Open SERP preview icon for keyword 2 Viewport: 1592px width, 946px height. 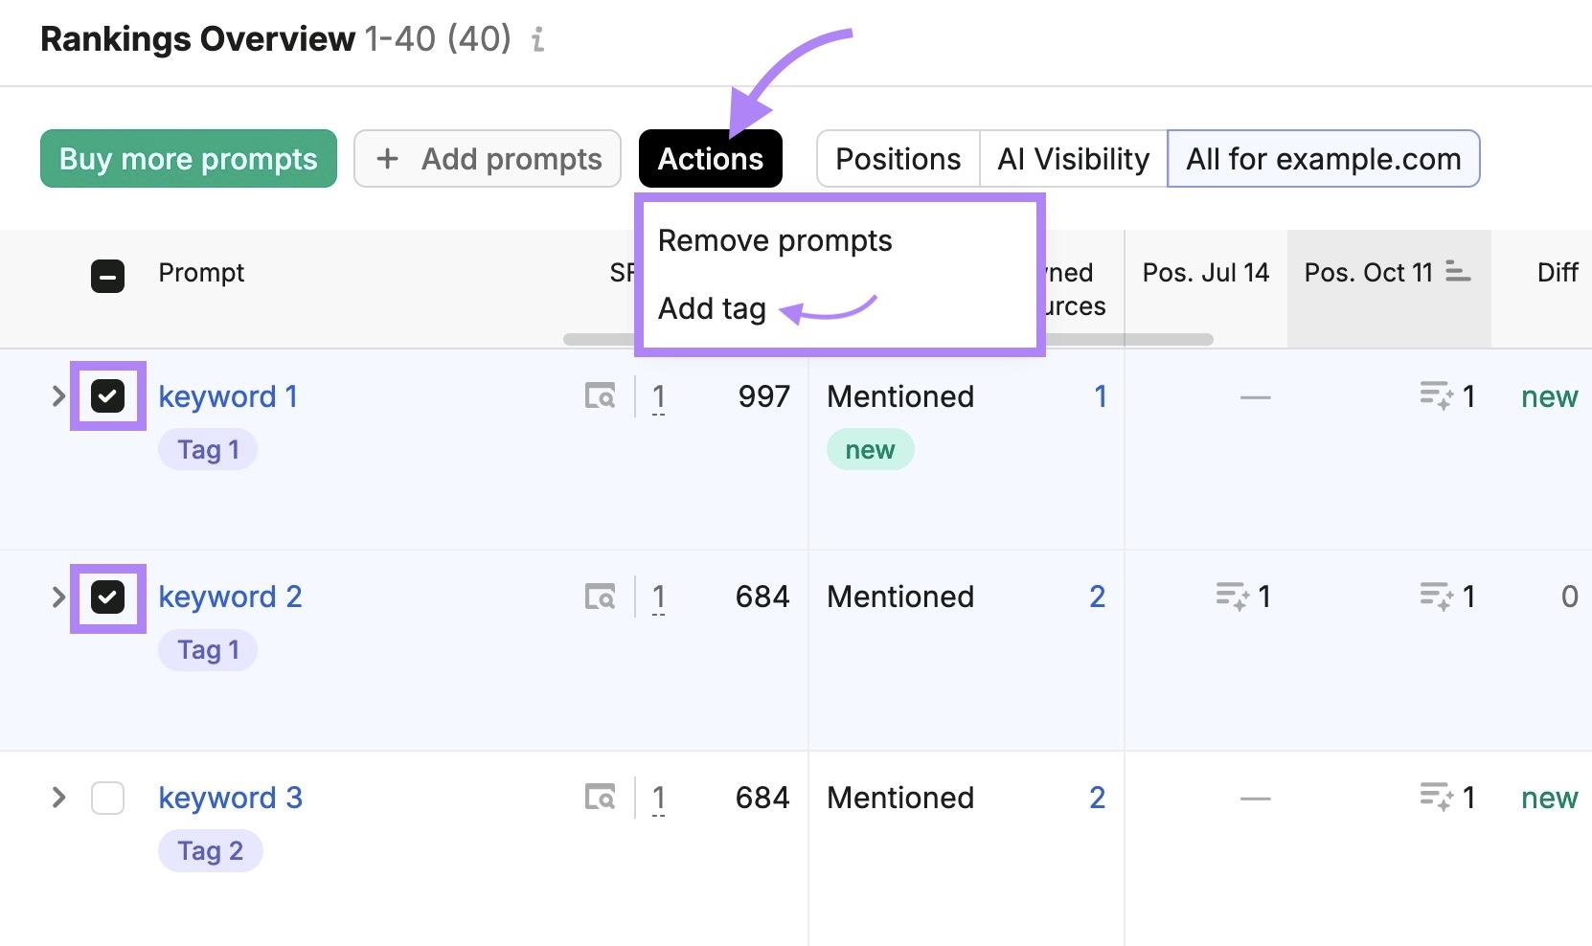point(601,597)
